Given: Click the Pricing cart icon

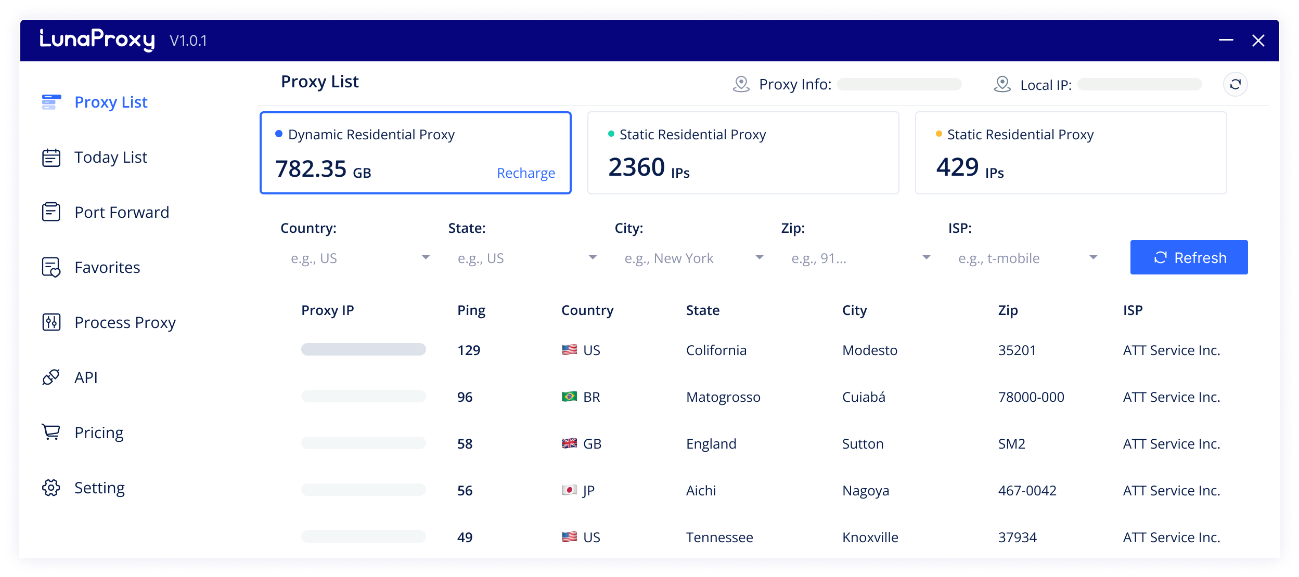Looking at the screenshot, I should click(52, 432).
